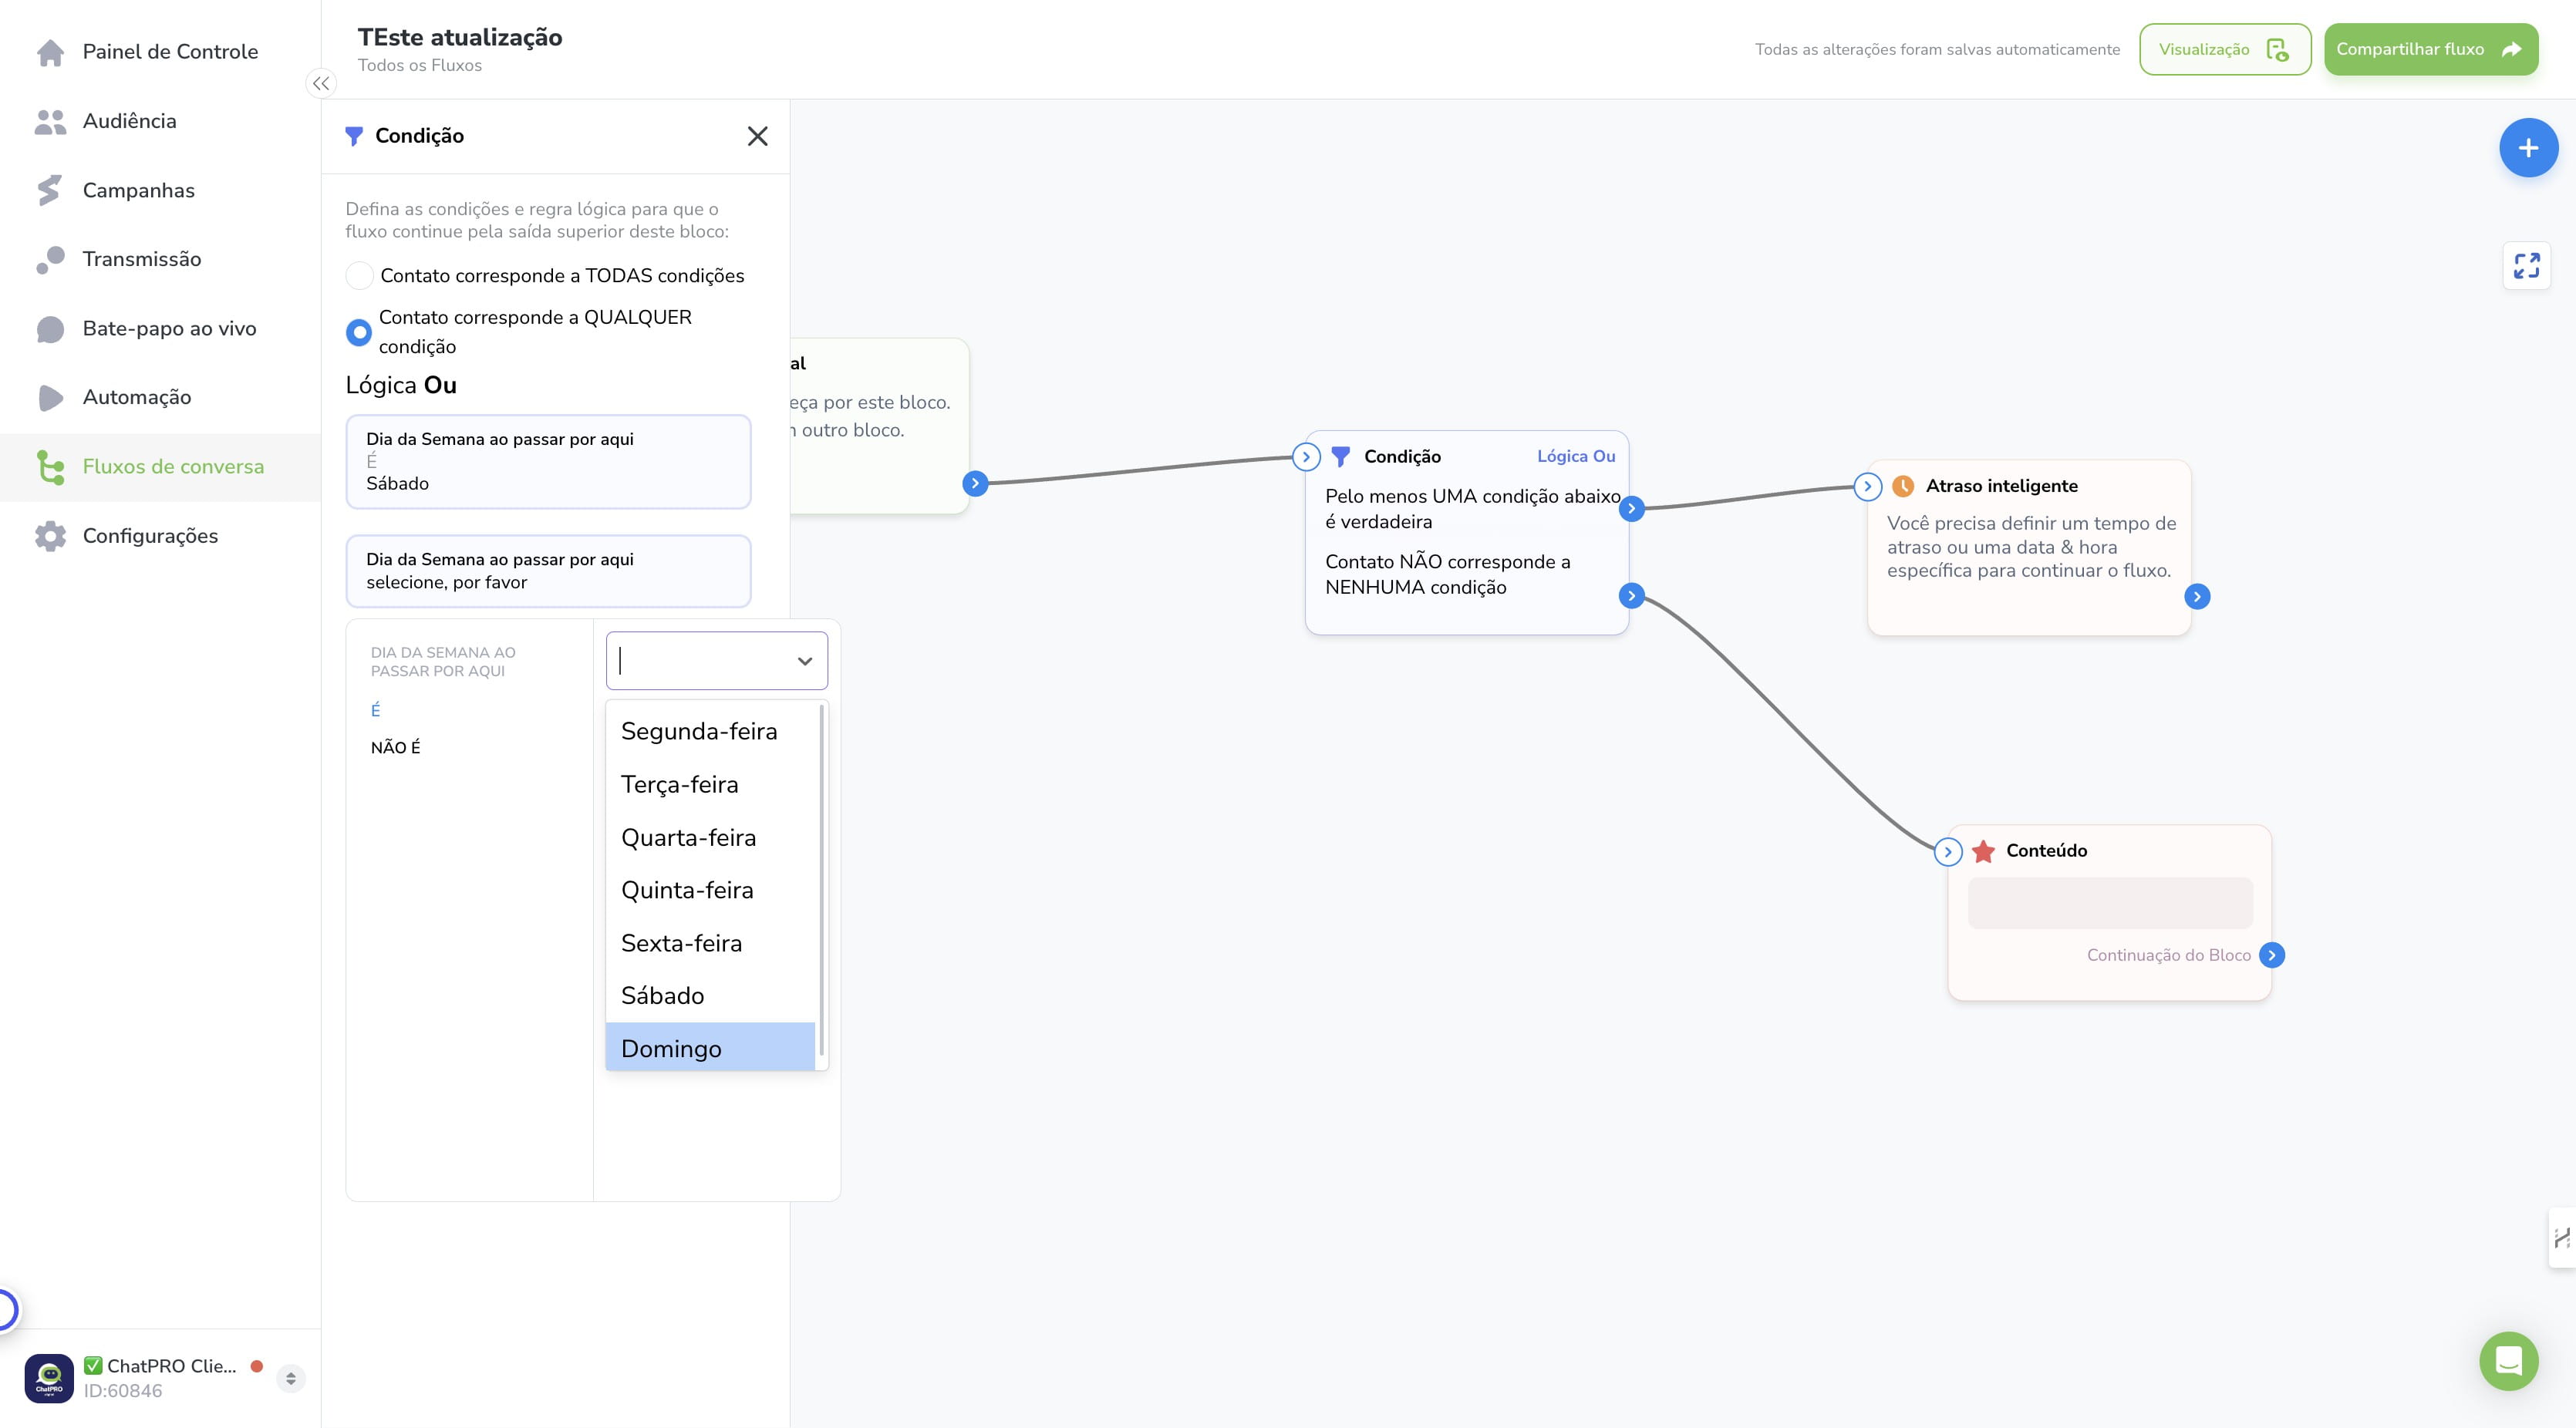Click the Continuação do Bloco output connector
Viewport: 2576px width, 1428px height.
pyautogui.click(x=2272, y=955)
